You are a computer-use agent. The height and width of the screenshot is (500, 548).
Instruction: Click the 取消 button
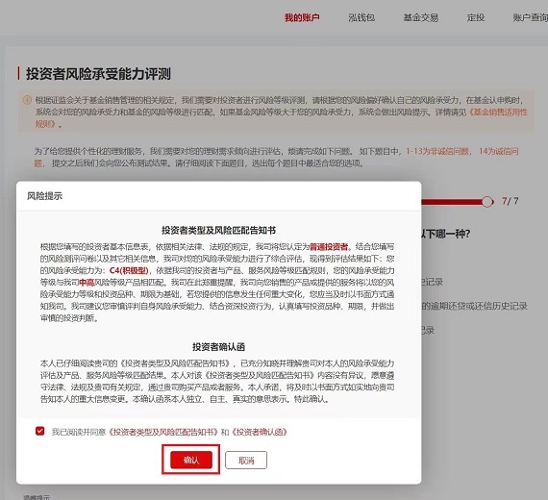[x=246, y=461]
